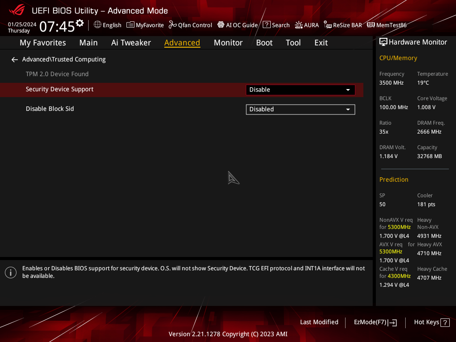The width and height of the screenshot is (456, 342).
Task: Click the Last Modified button
Action: click(319, 322)
